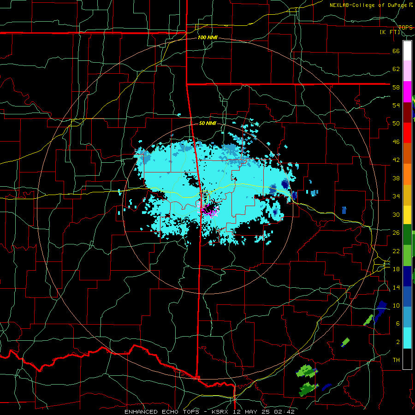This screenshot has width=415, height=415.
Task: Click the dark orange 46 kft legend swatch
Action: point(407,154)
